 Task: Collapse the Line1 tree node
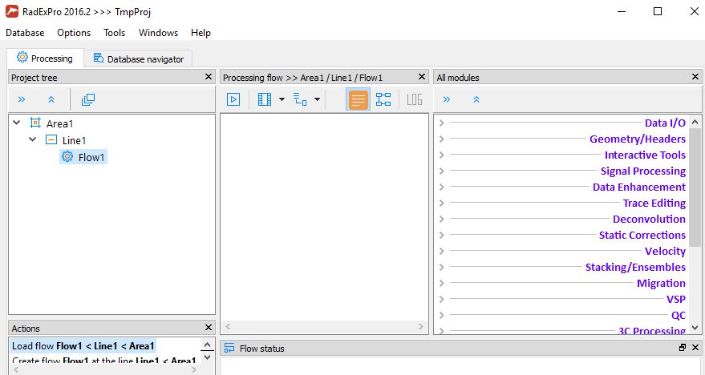(32, 139)
